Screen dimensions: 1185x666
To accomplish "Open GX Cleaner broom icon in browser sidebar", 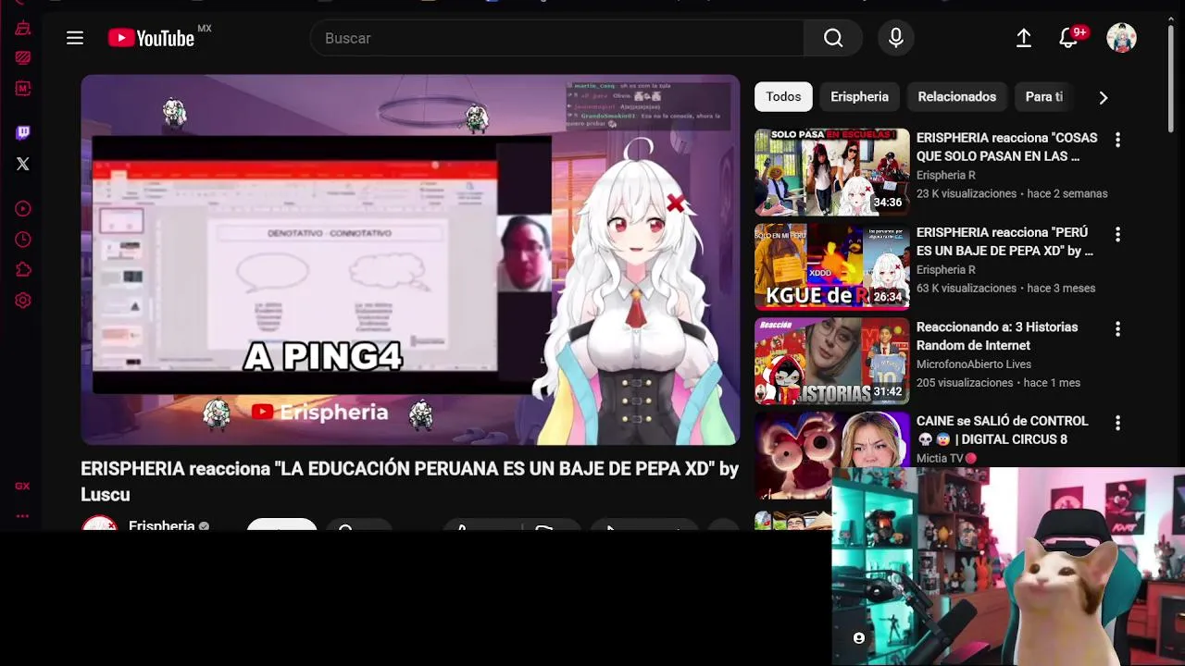I will point(23,29).
